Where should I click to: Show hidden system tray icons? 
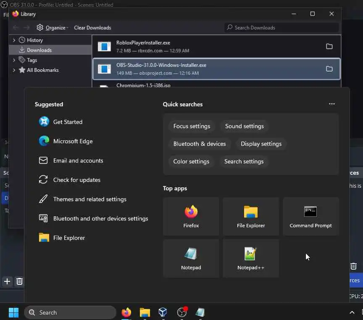click(x=352, y=312)
